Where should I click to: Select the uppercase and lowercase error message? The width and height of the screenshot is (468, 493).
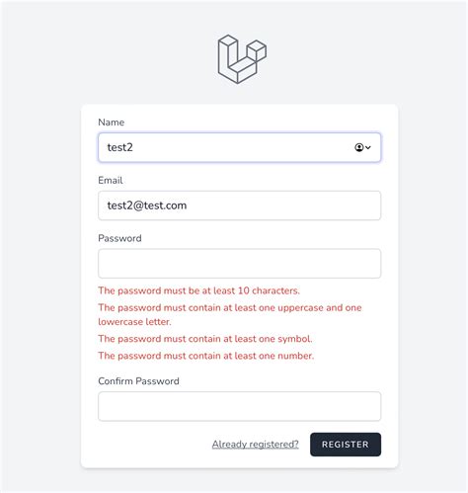click(230, 314)
